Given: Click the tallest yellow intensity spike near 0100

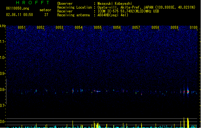Looking at the screenshot, I should click(184, 123).
